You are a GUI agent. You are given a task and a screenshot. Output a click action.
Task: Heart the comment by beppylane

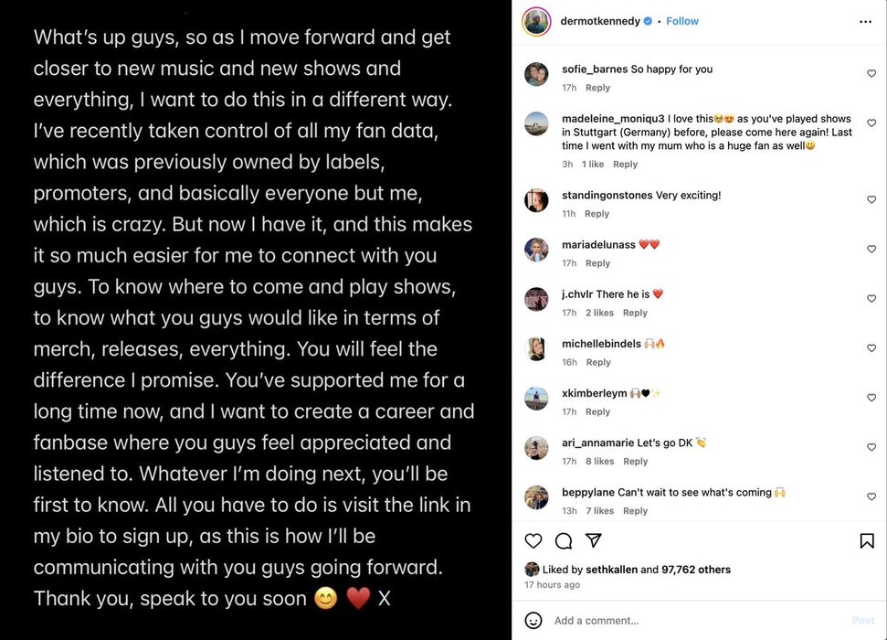(871, 497)
